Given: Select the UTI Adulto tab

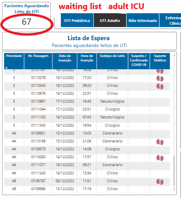Looking at the screenshot, I should [x=110, y=20].
